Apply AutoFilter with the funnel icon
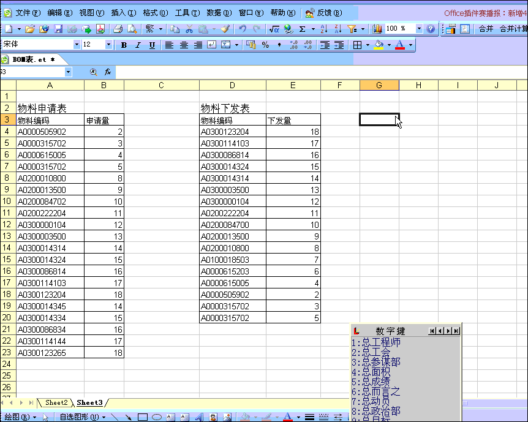This screenshot has height=422, width=528. click(x=352, y=29)
